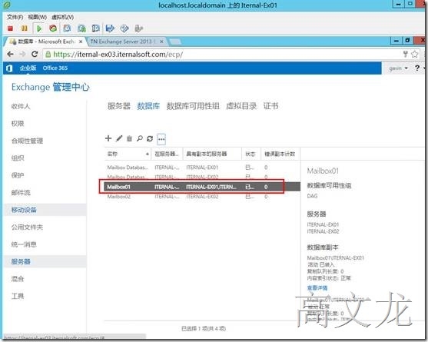Open 保护 in the left navigation
Image resolution: width=428 pixels, height=342 pixels.
[18, 175]
